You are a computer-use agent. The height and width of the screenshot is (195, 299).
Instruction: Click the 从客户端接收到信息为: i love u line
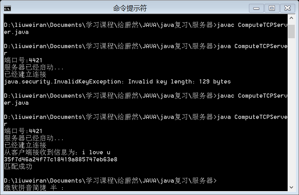pyautogui.click(x=57, y=153)
